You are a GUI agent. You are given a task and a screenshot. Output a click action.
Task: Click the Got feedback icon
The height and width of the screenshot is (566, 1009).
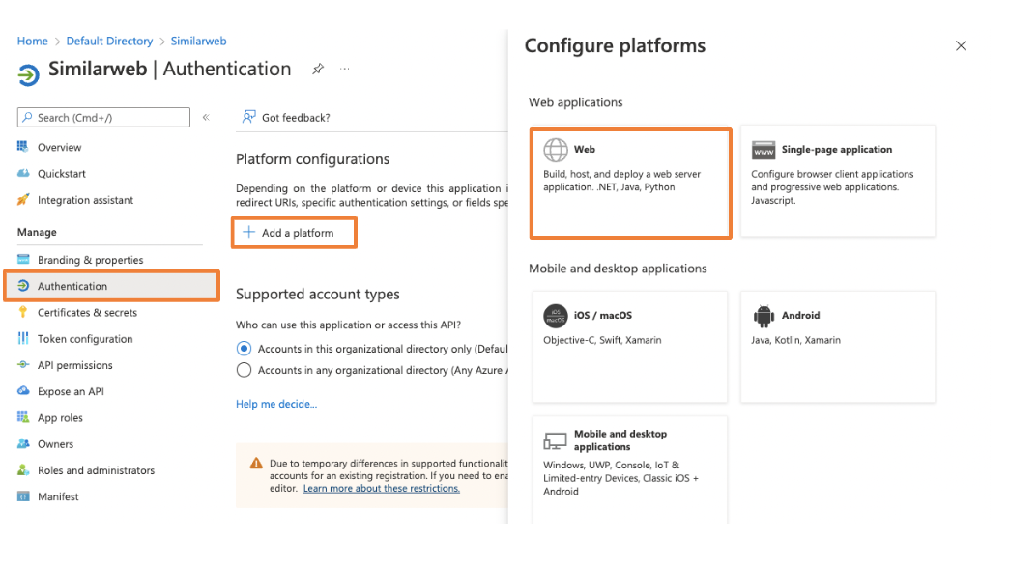(249, 117)
